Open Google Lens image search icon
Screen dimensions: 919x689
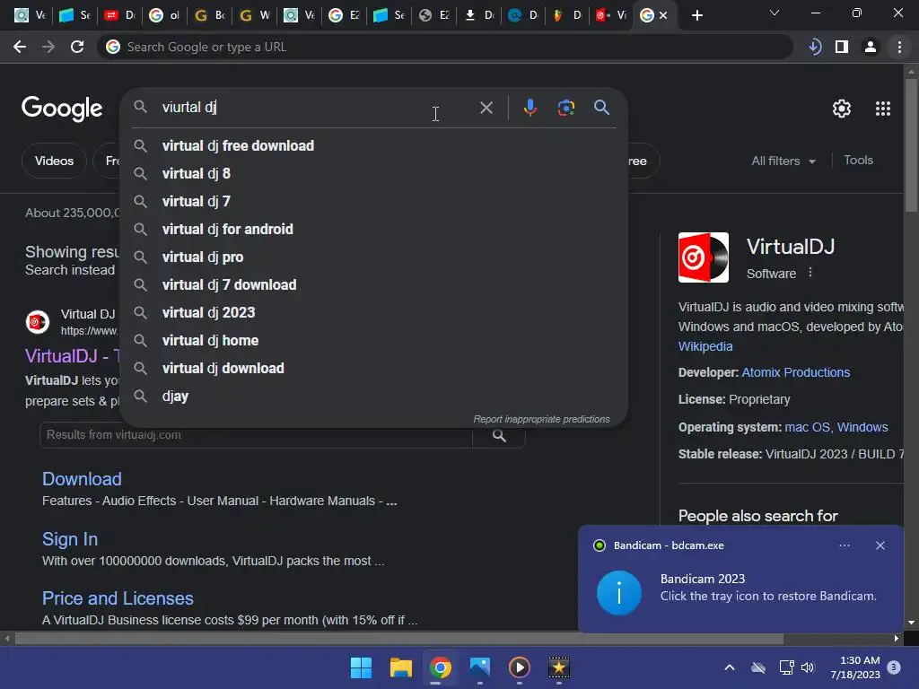click(566, 108)
